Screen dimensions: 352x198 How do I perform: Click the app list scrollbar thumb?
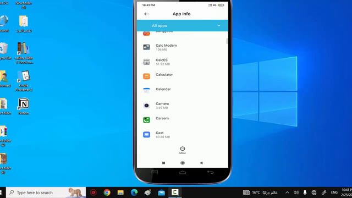point(227,41)
